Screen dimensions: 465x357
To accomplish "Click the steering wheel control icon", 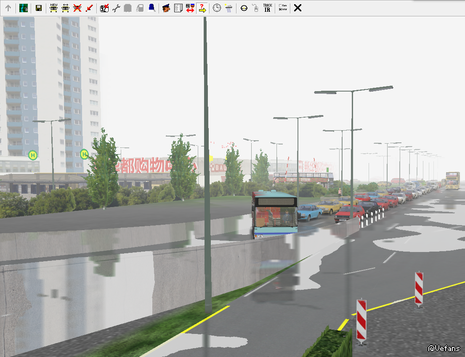I will (244, 8).
